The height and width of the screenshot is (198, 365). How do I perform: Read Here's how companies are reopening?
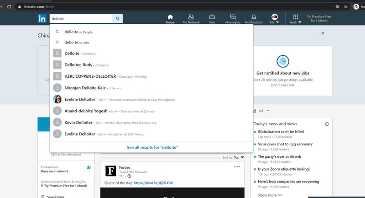[x=288, y=182]
